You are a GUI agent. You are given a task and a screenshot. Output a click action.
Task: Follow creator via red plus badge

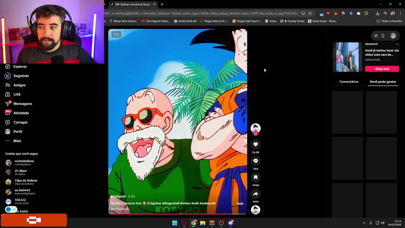256,133
